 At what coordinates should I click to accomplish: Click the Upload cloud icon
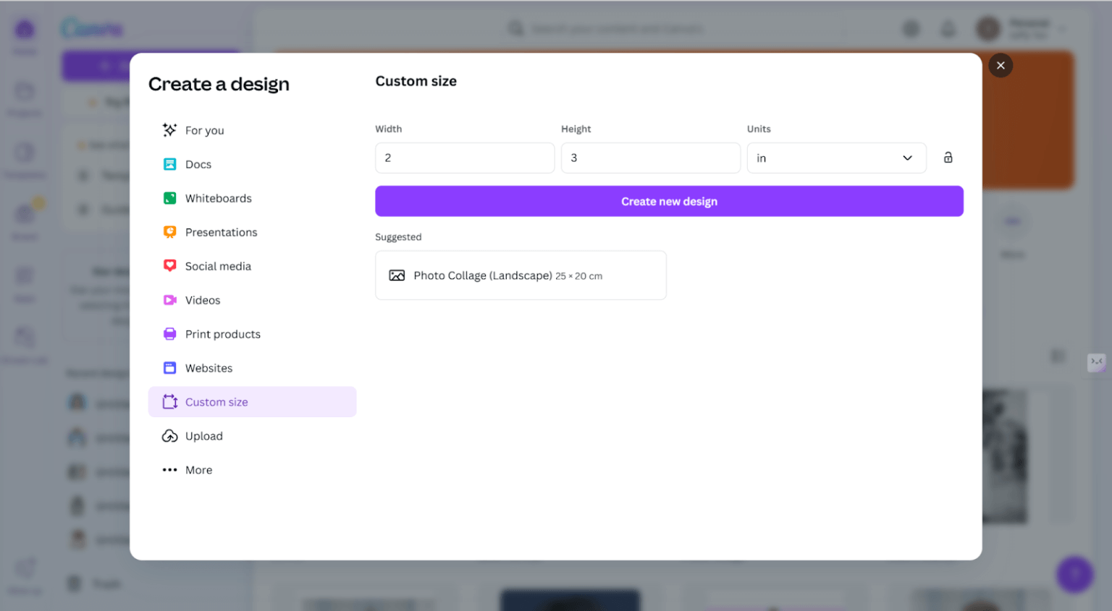click(x=169, y=436)
